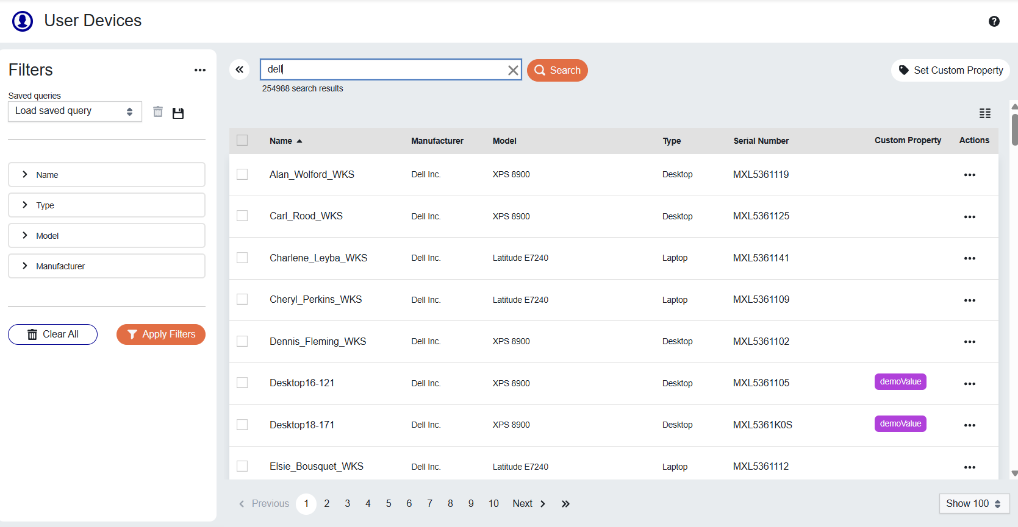The height and width of the screenshot is (527, 1018).
Task: Clear the search field with X icon
Action: pyautogui.click(x=513, y=71)
